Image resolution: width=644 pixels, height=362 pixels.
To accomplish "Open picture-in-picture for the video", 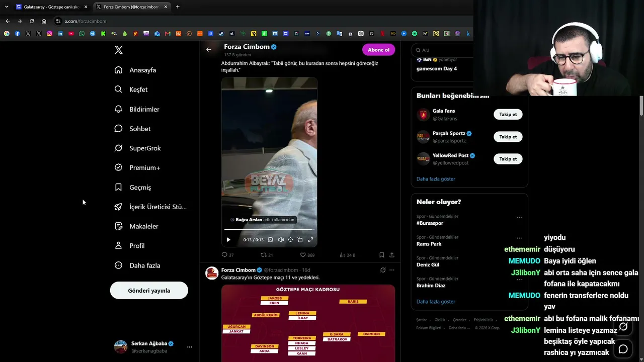I will pyautogui.click(x=300, y=240).
